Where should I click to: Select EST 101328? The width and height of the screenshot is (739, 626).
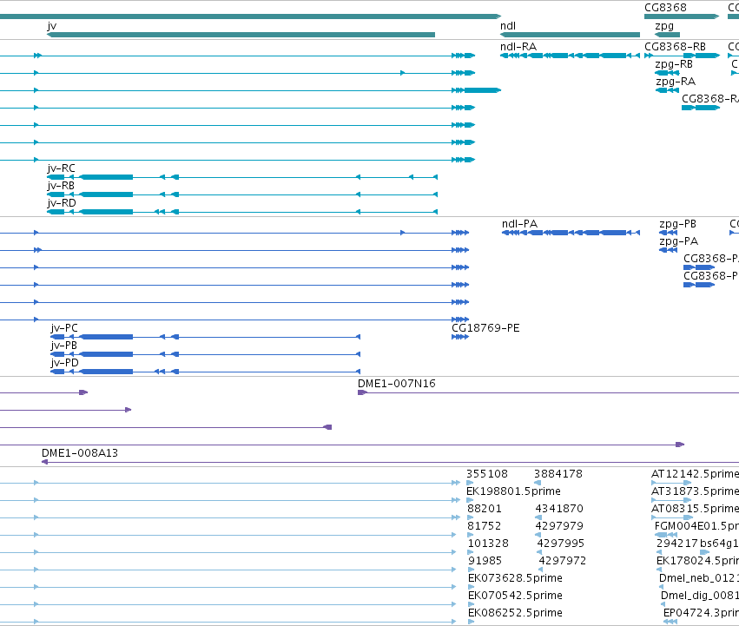471,552
